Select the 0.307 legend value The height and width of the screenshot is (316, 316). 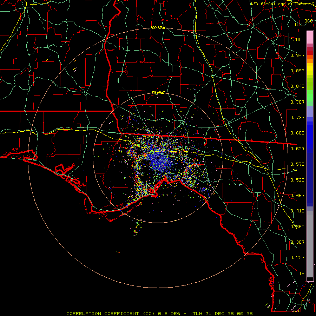[297, 242]
